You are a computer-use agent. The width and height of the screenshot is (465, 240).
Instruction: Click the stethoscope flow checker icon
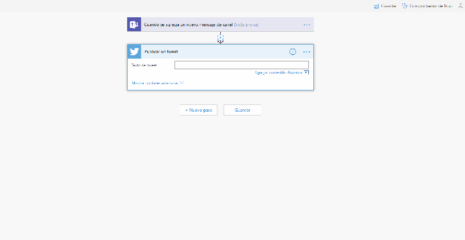(405, 6)
